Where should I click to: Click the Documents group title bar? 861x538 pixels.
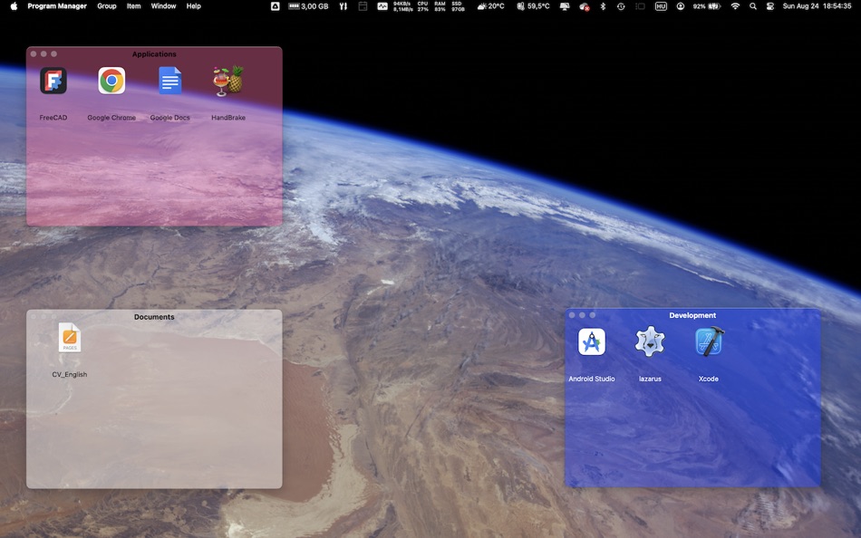[154, 317]
